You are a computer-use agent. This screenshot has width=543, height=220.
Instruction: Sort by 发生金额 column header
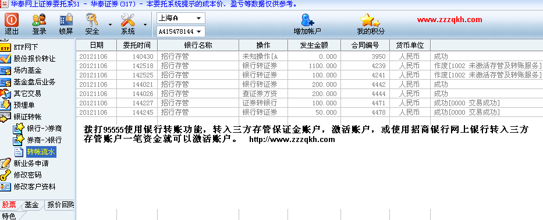[x=314, y=45]
